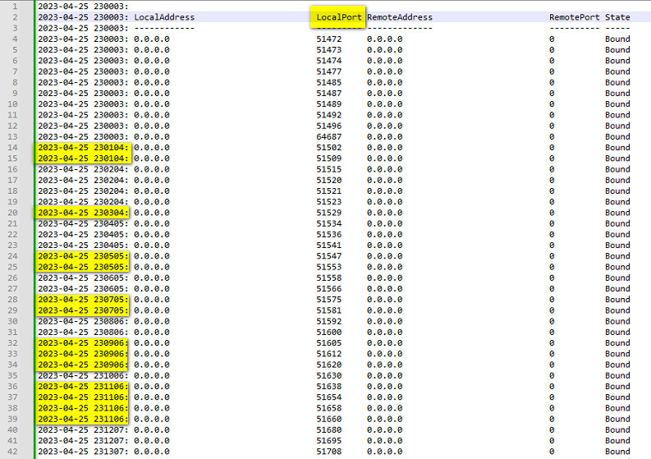This screenshot has width=651, height=459.
Task: Click local port 51620
Action: click(x=329, y=365)
